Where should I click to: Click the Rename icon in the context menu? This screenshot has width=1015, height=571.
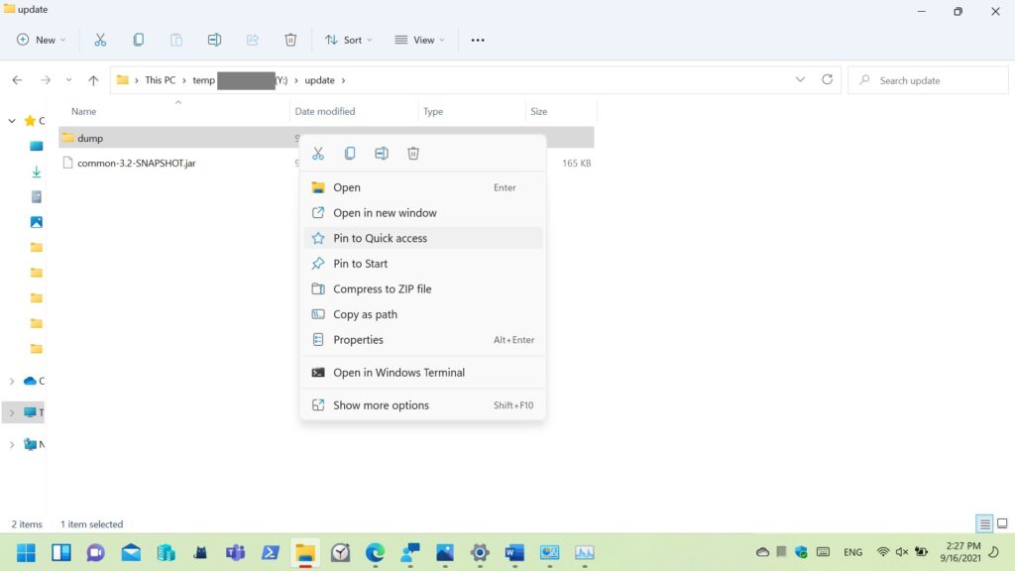(x=382, y=154)
